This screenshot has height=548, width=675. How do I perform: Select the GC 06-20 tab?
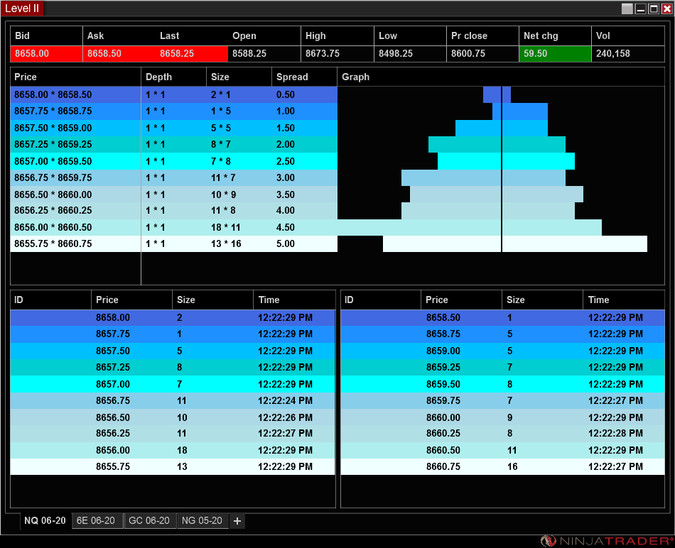(x=149, y=520)
